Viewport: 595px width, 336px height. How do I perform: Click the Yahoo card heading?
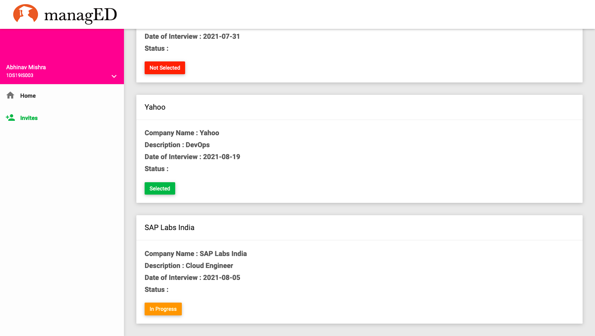pos(155,107)
